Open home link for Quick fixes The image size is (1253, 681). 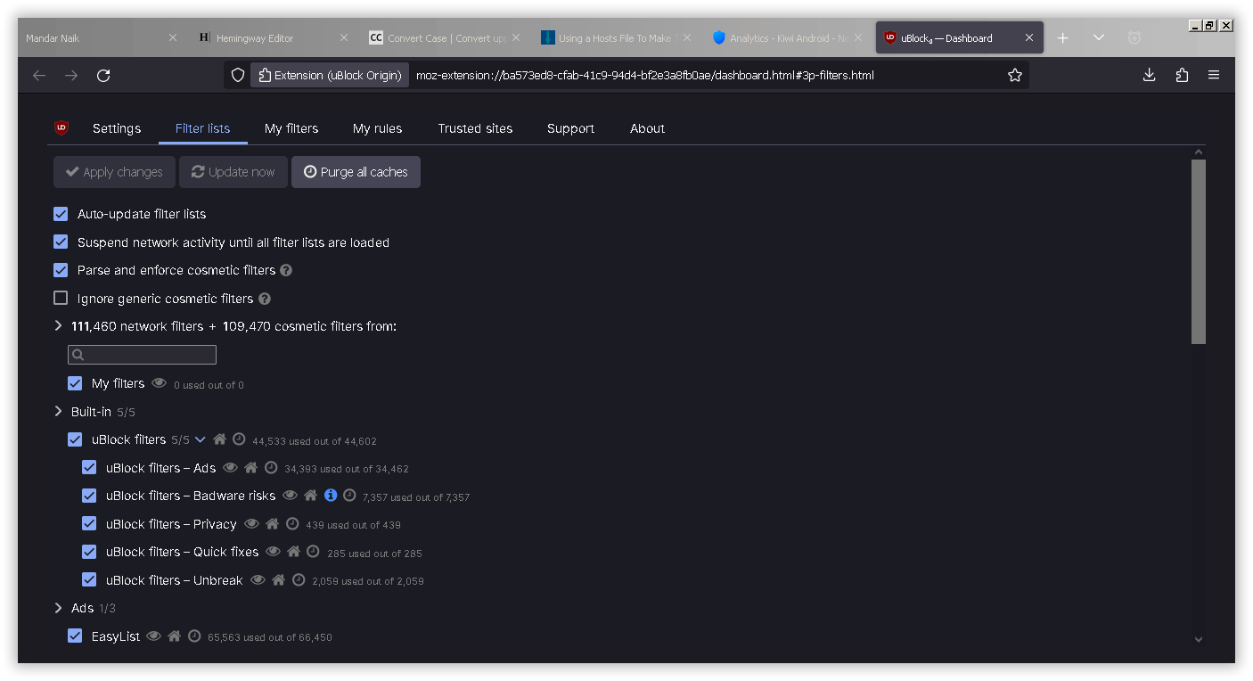click(293, 551)
